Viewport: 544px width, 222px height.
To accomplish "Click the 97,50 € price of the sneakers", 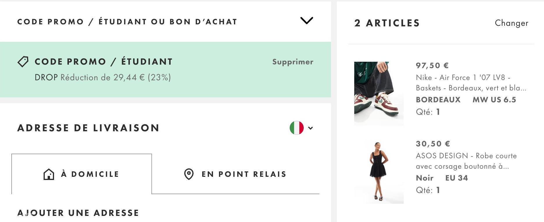I will tap(432, 65).
